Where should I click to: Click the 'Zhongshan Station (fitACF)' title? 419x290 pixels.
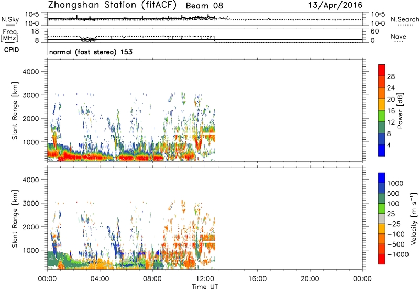[x=112, y=5]
